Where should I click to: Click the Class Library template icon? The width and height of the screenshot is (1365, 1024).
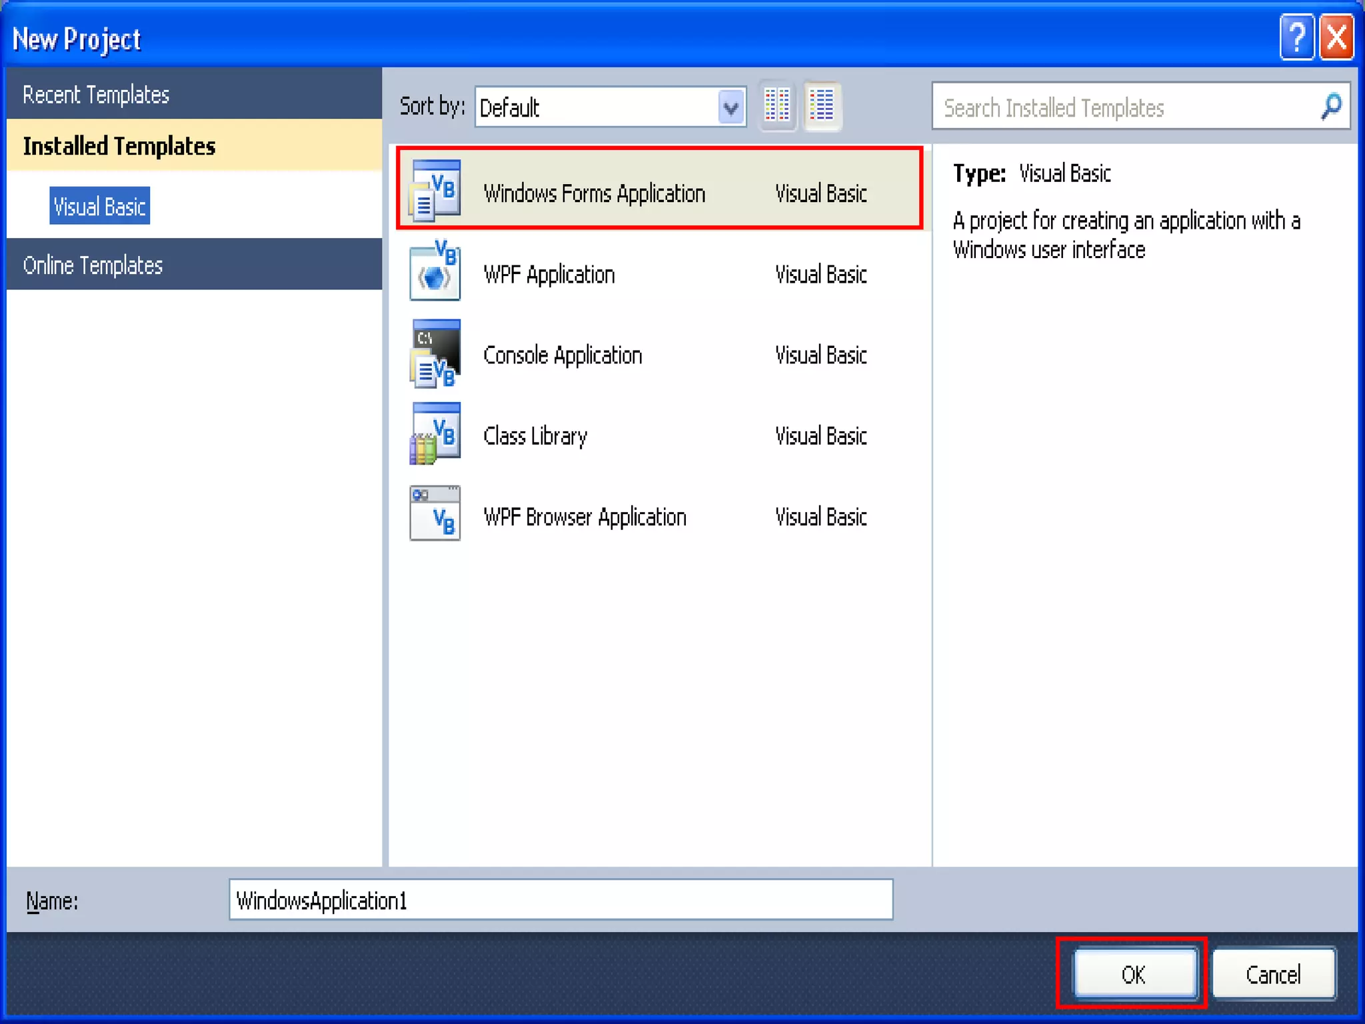click(x=435, y=435)
